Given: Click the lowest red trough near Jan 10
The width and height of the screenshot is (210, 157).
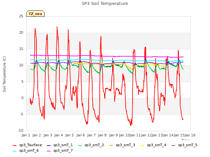Looking at the screenshot, I should [131, 126].
